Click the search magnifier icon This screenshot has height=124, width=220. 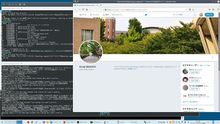(x=195, y=14)
